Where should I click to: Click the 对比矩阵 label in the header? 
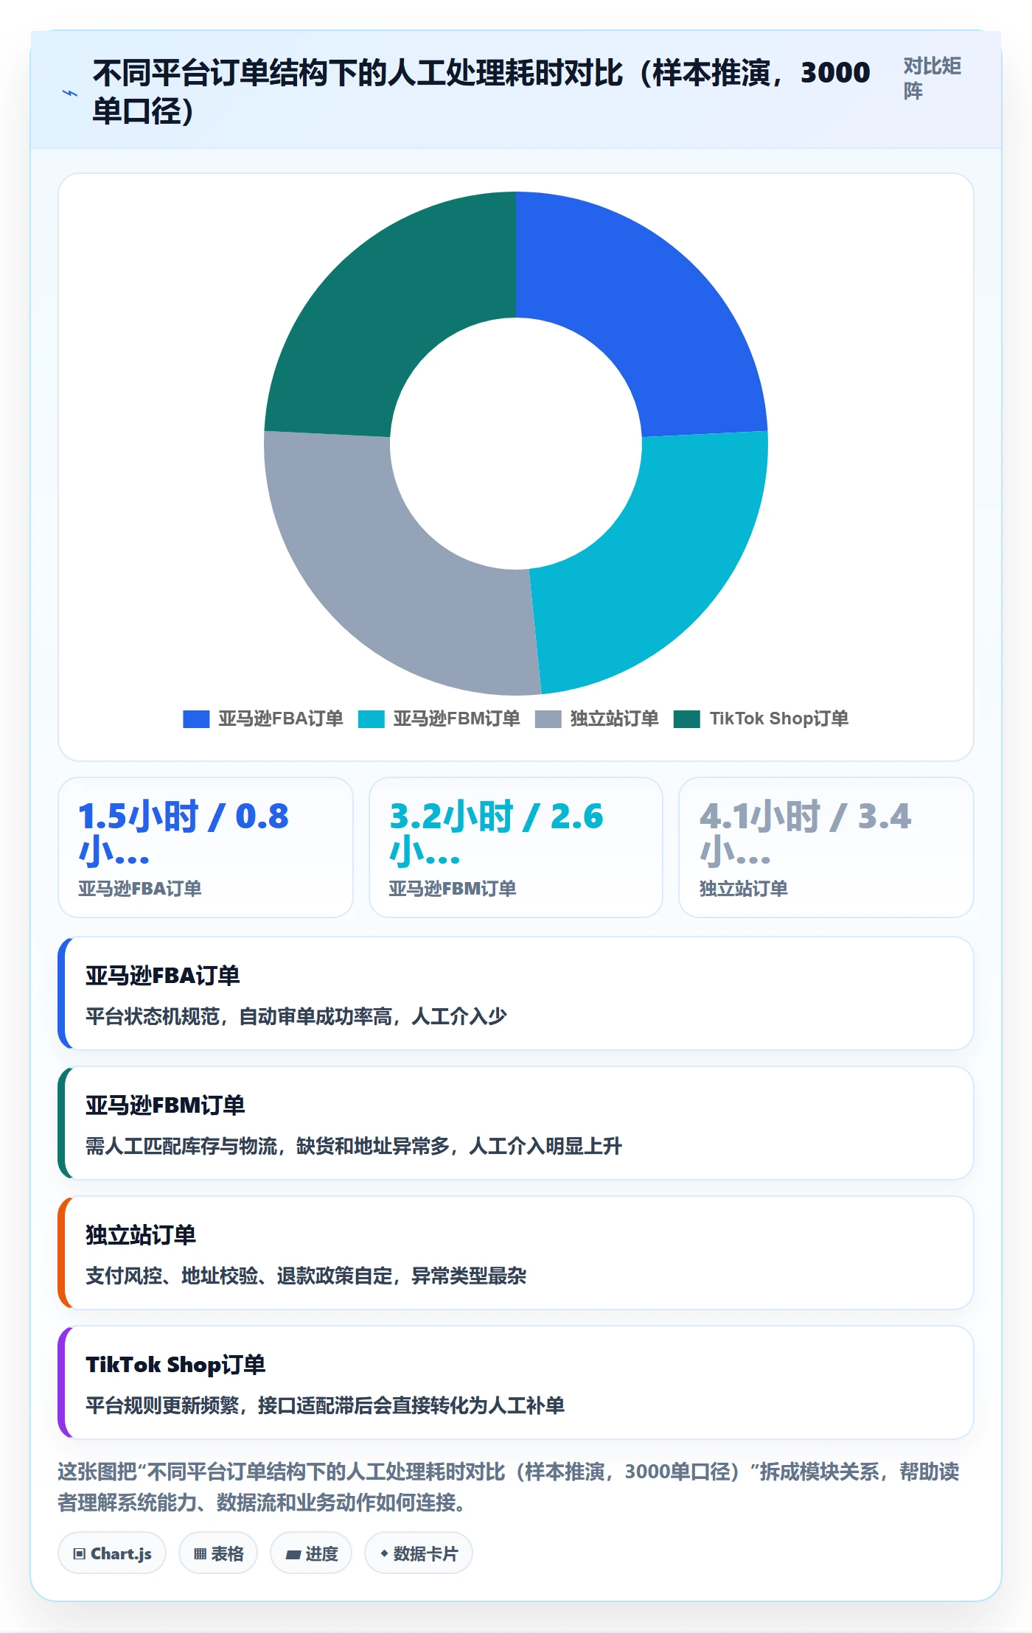coord(932,78)
